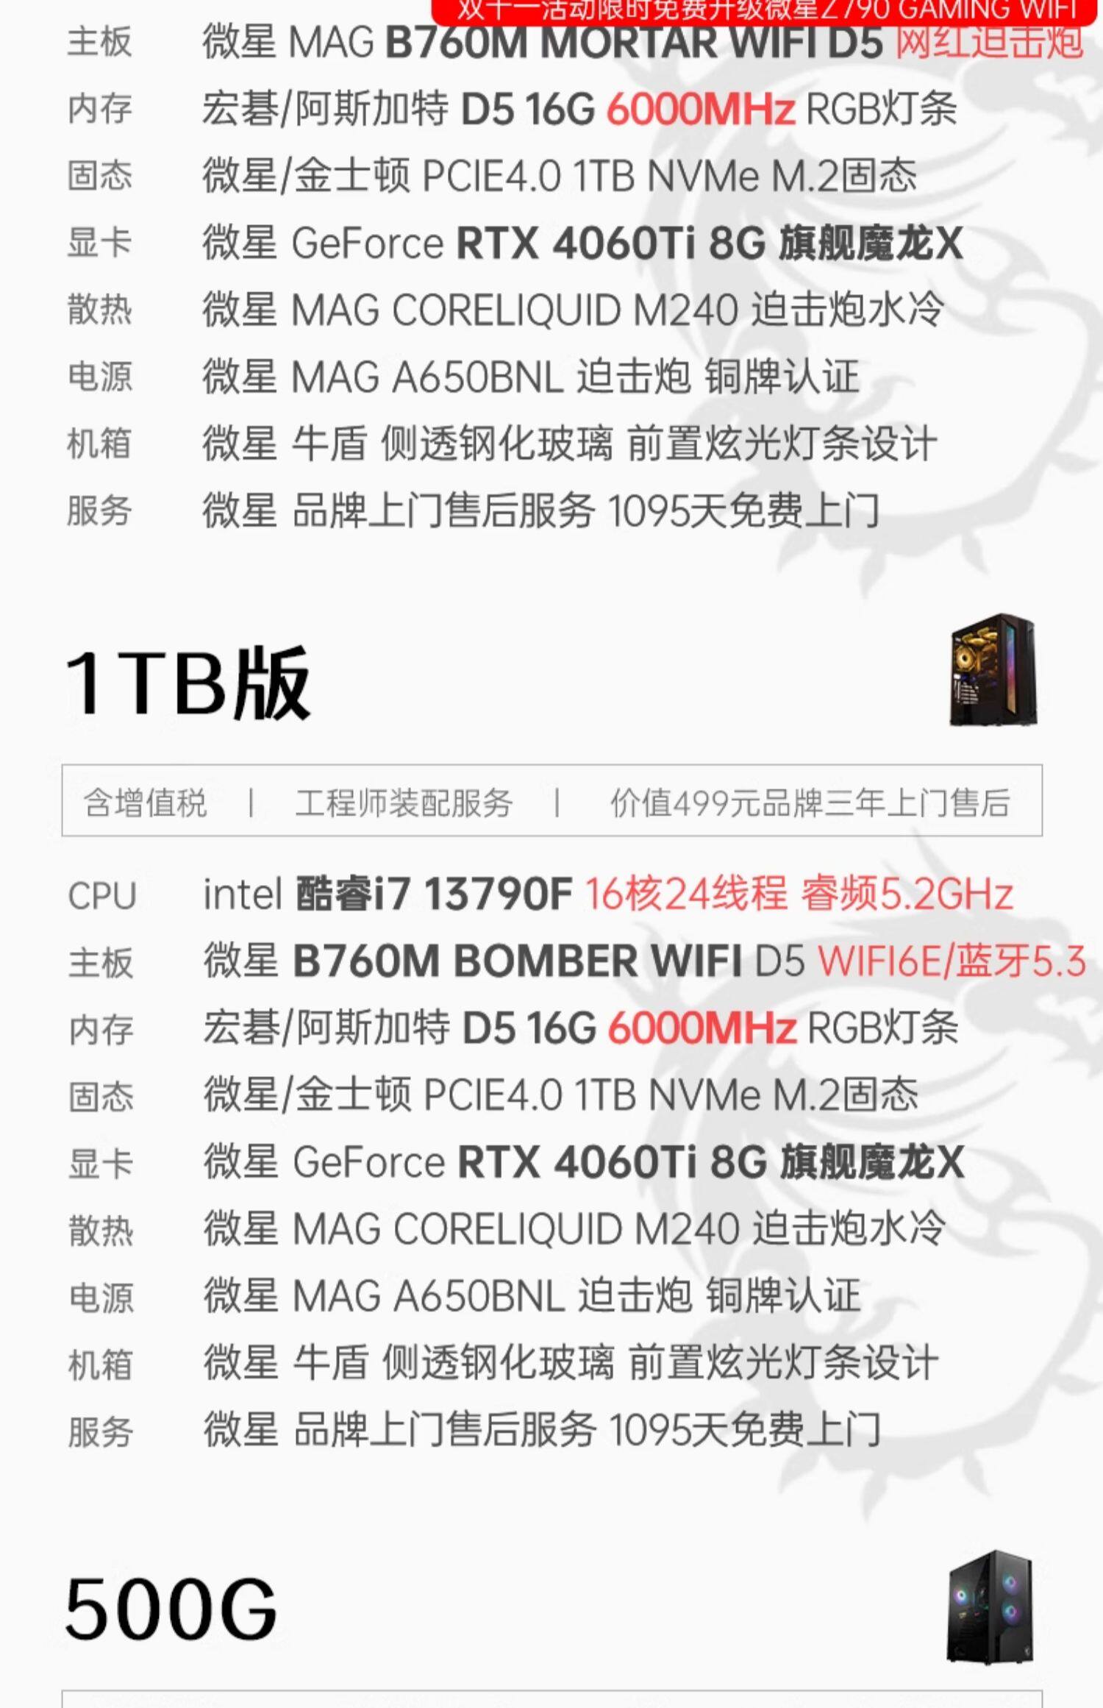Click the 含增值税 label in service bar

[x=145, y=802]
